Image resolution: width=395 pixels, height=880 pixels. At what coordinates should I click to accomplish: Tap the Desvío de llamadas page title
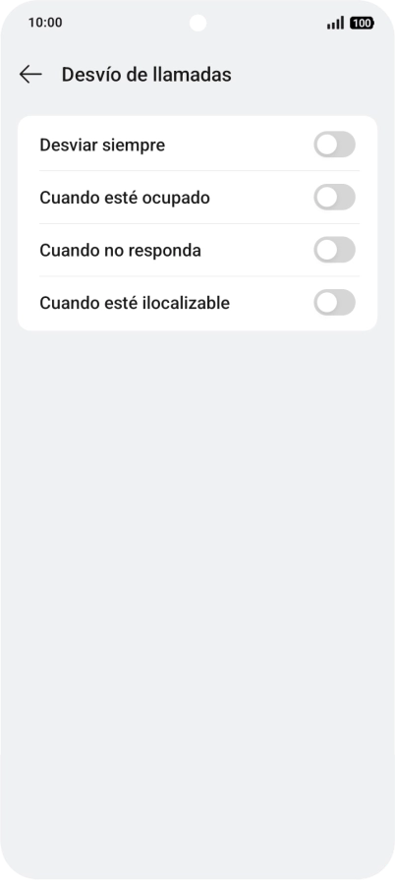[146, 74]
